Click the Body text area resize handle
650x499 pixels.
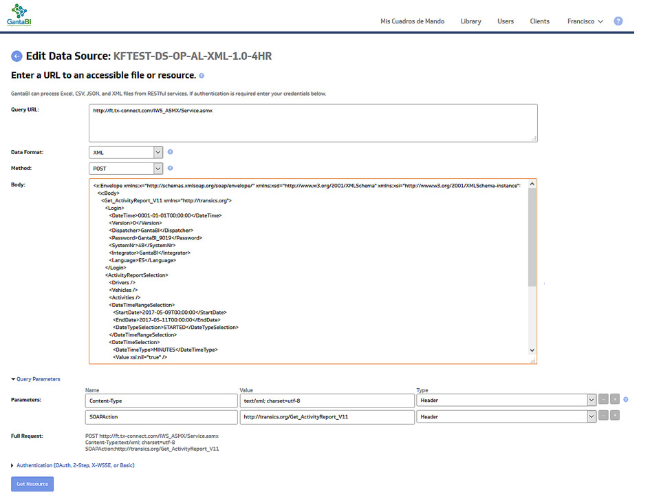click(x=534, y=361)
